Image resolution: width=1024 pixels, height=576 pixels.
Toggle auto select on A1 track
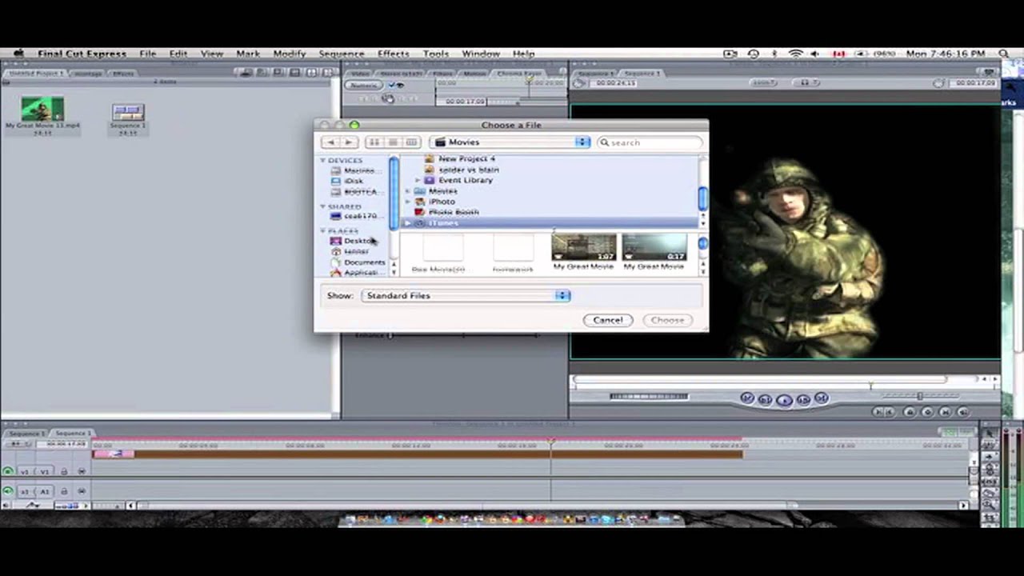[x=81, y=491]
